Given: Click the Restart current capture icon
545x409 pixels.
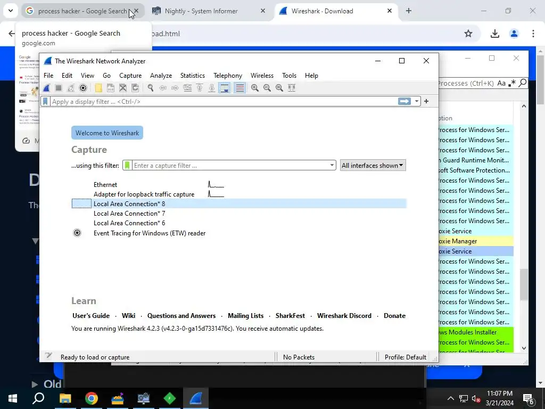Looking at the screenshot, I should pos(71,88).
